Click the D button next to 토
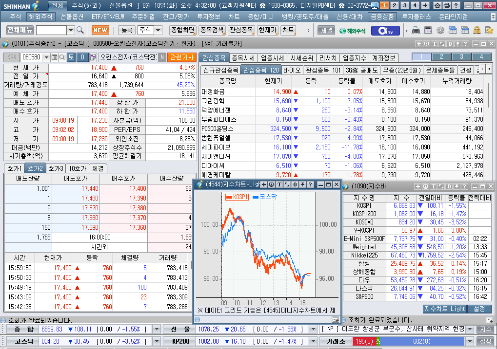 [82, 57]
